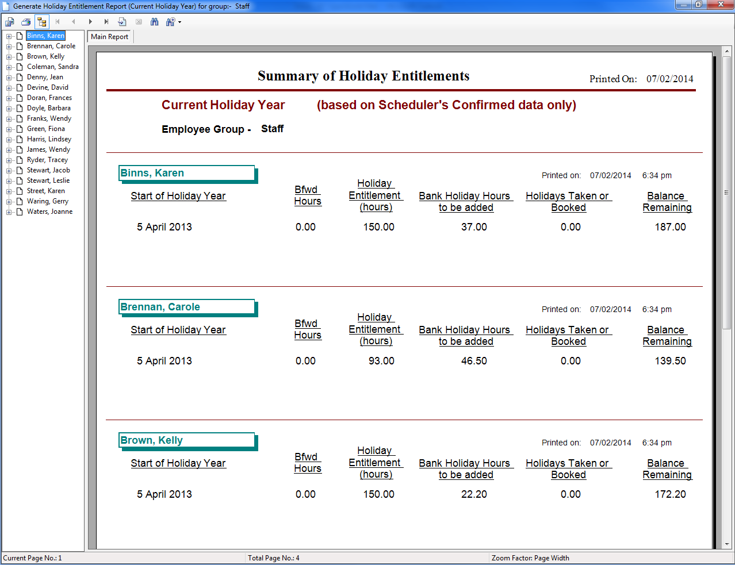Click the 93.00 holiday entitlement value
The height and width of the screenshot is (565, 735).
pos(381,361)
